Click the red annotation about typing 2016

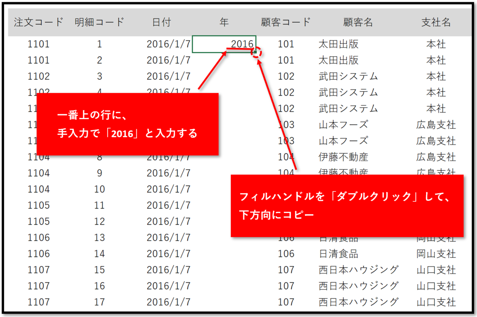click(127, 124)
